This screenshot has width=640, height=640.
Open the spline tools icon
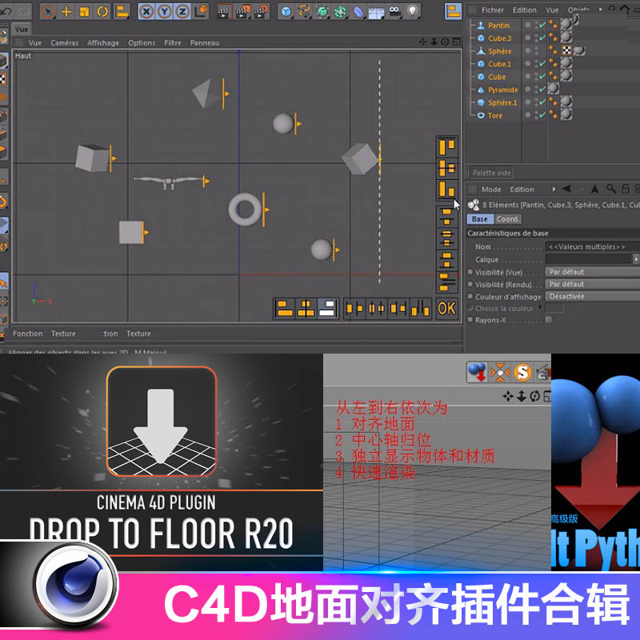[x=305, y=11]
